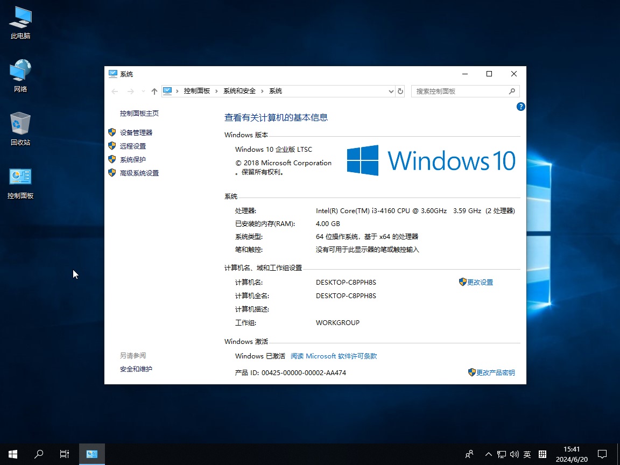Click Control Panel taskbar button
This screenshot has height=465, width=620.
pyautogui.click(x=91, y=454)
